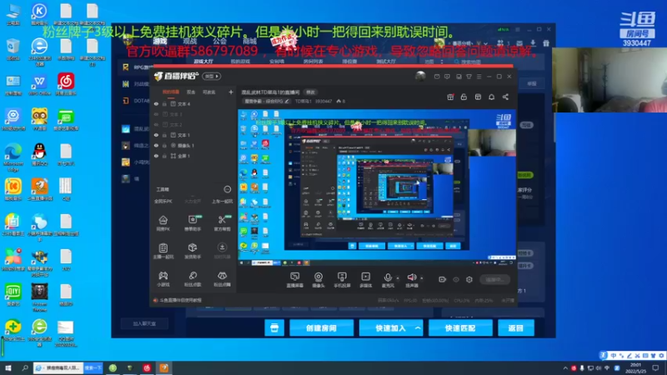Screen dimensions: 667x375
Task: Open the 官方帮剪 scissors tool
Action: (222, 222)
